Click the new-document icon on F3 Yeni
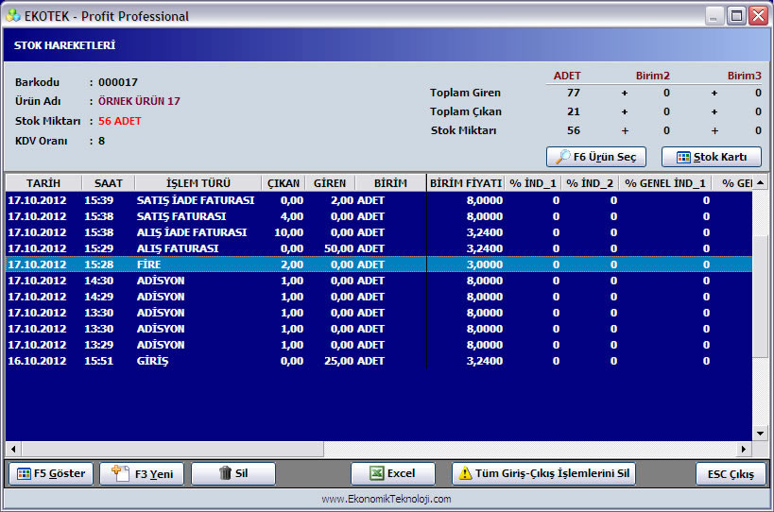Image resolution: width=774 pixels, height=512 pixels. point(120,473)
